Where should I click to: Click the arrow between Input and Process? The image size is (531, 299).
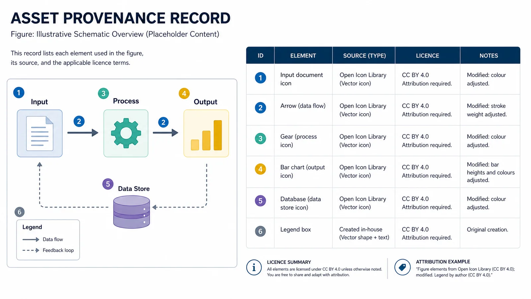[x=83, y=133]
